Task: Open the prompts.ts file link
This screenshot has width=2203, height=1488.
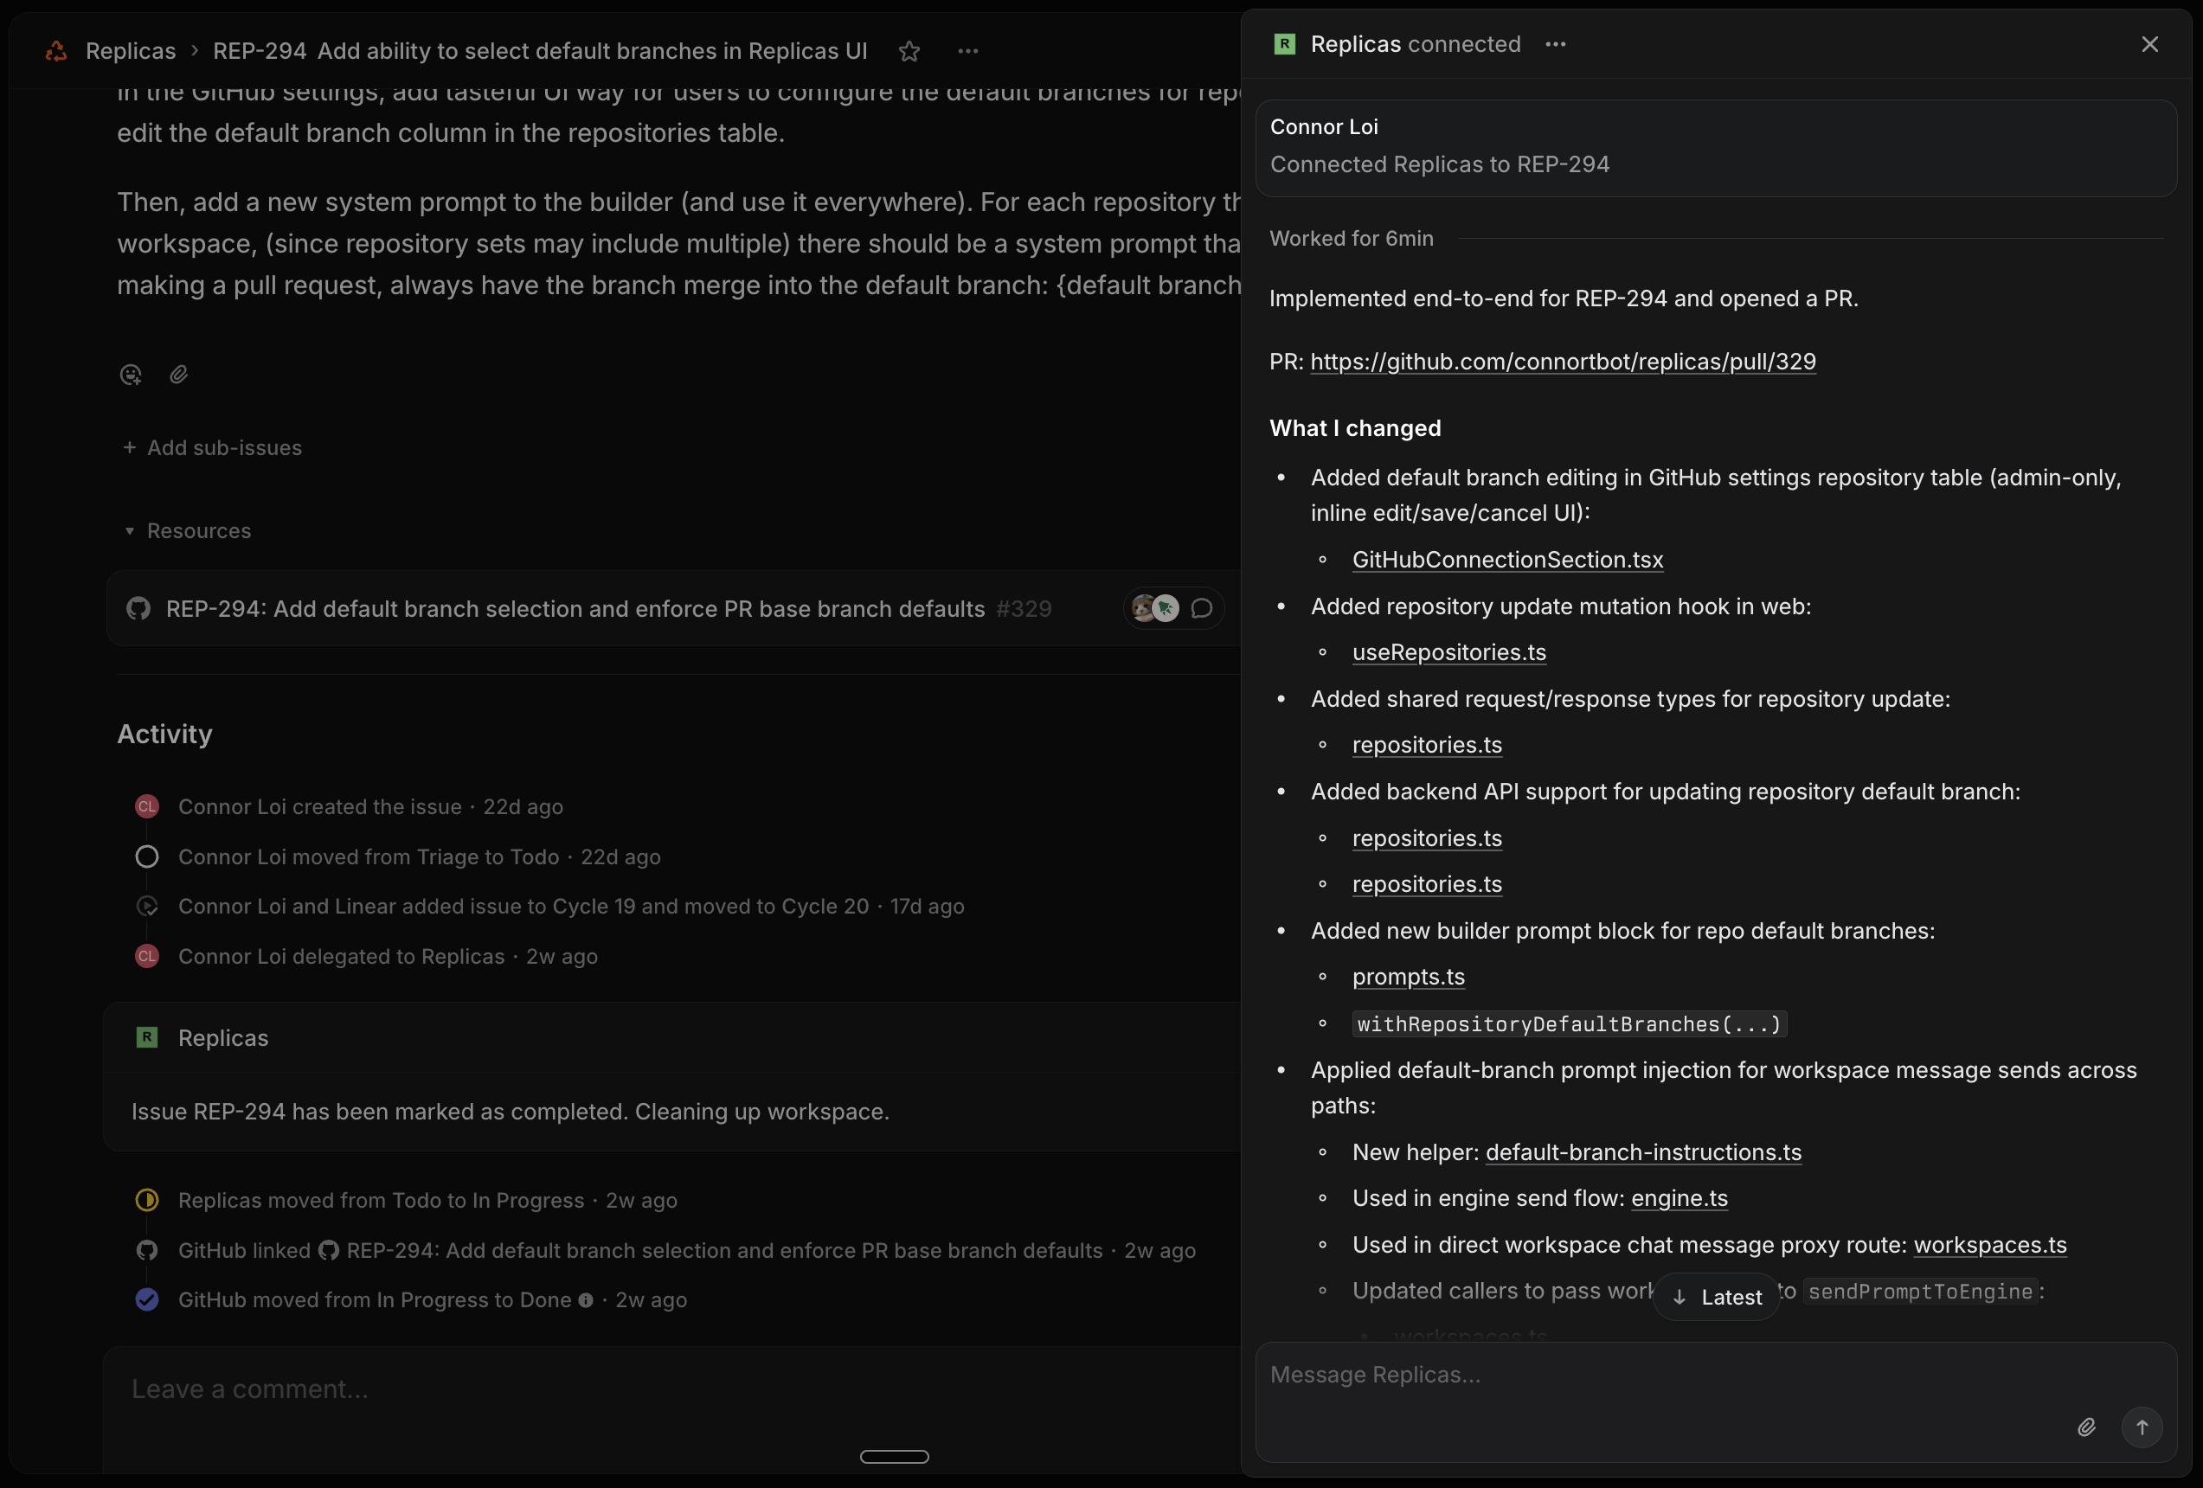Action: coord(1408,978)
